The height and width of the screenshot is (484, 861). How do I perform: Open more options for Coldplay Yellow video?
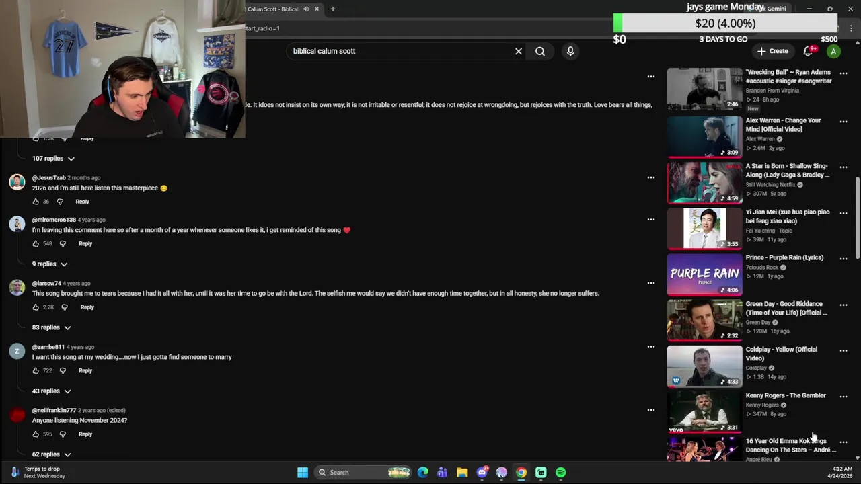click(x=844, y=351)
